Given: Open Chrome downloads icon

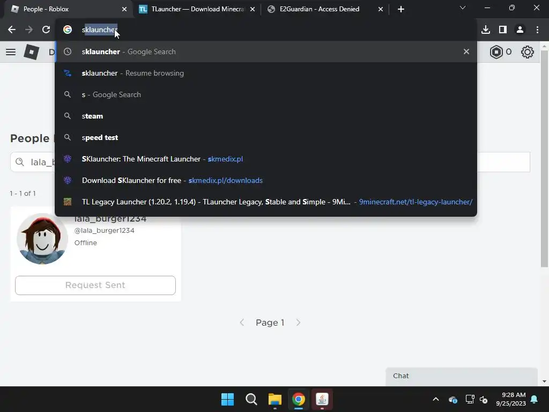Looking at the screenshot, I should pos(486,30).
